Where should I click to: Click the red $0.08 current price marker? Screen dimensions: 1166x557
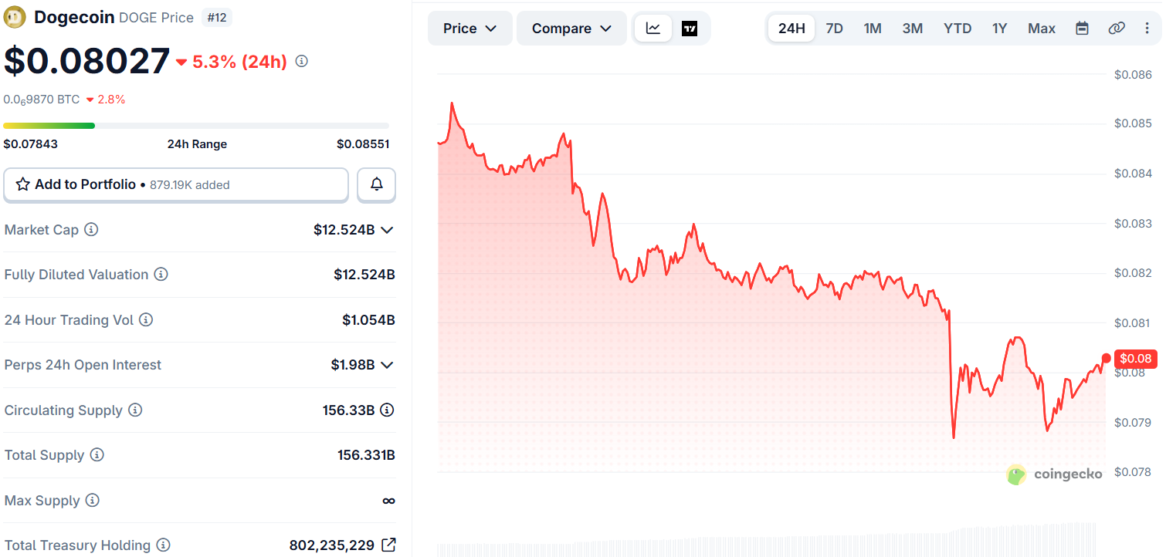pyautogui.click(x=1135, y=358)
